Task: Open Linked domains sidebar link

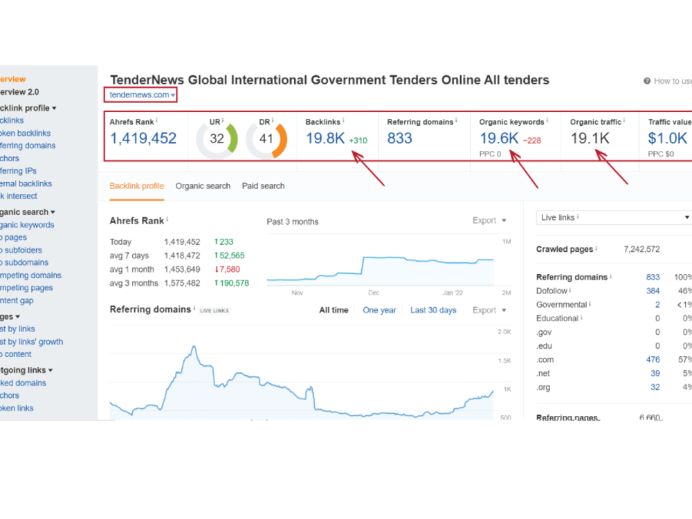Action: (23, 383)
